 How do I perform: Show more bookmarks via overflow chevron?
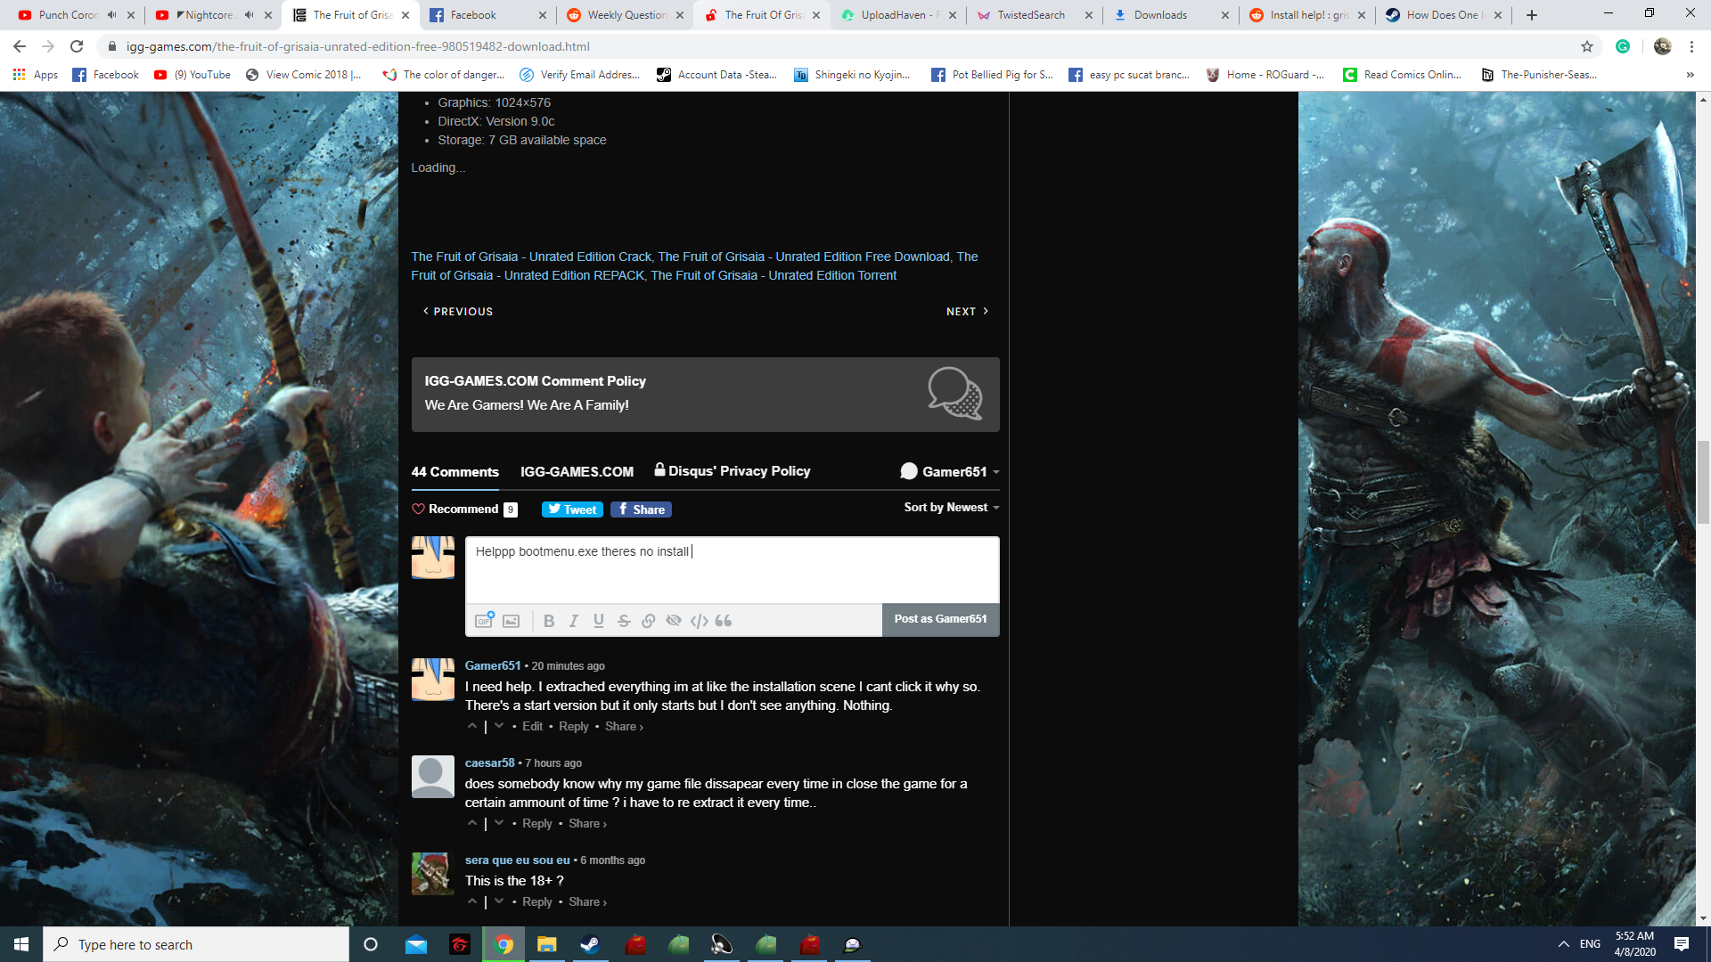pyautogui.click(x=1691, y=75)
